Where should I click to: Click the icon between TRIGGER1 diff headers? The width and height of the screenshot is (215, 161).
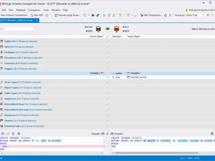point(107,134)
